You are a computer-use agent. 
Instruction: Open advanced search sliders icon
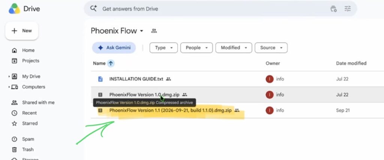click(348, 9)
